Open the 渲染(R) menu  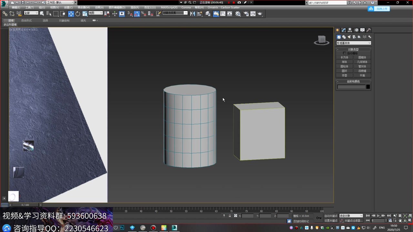(x=135, y=7)
